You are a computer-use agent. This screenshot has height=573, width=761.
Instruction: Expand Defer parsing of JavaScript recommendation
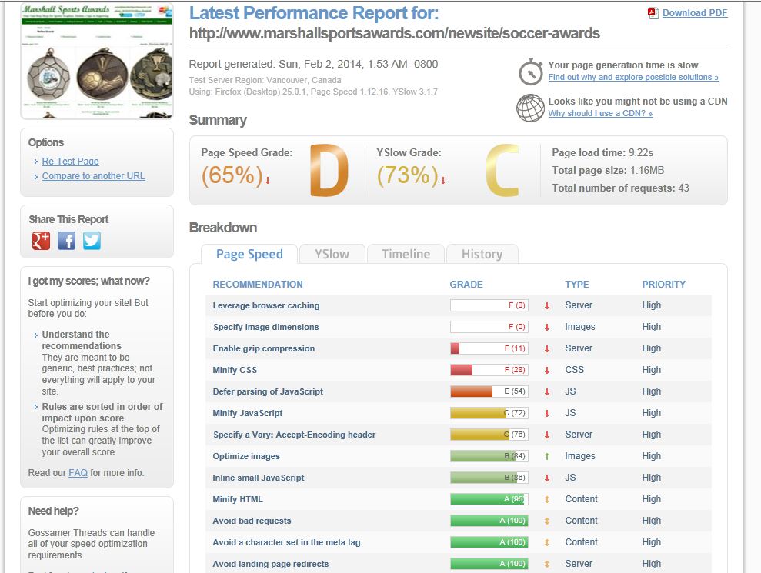(268, 391)
